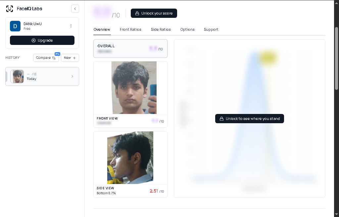Click the FaceIQ Labs logo icon
Viewport: 339px width, 217px height.
pos(10,9)
